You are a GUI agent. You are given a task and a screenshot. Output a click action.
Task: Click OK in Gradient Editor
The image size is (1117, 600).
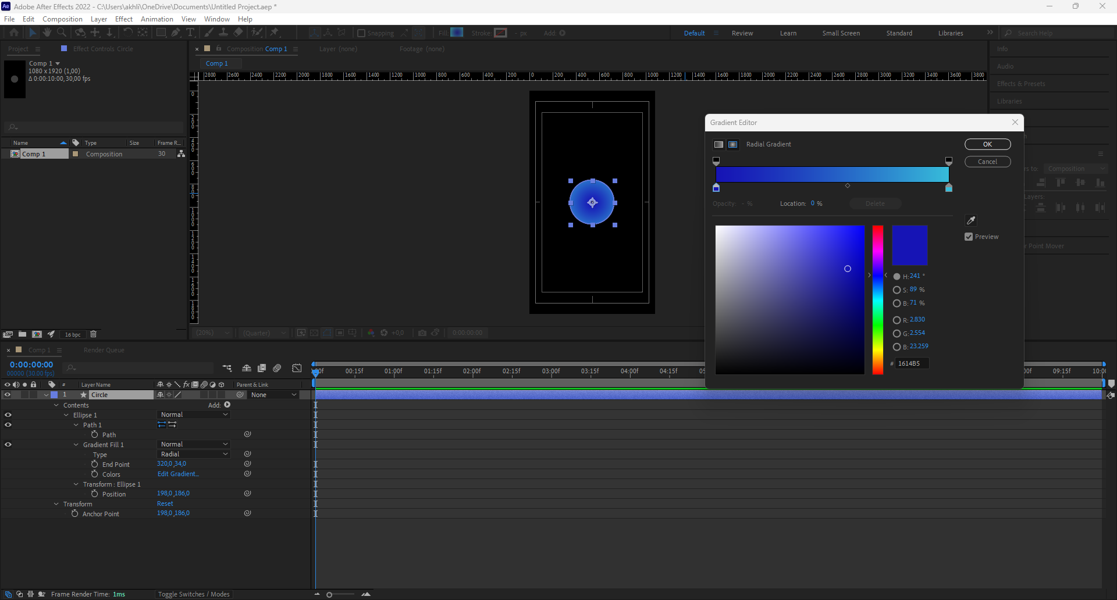pos(987,144)
